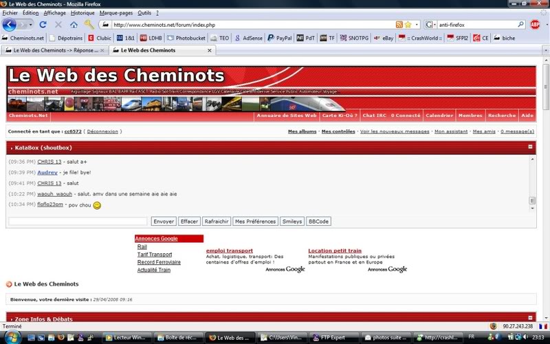This screenshot has height=344, width=550.
Task: Collapse the Zone Infos & Débats section
Action: (530, 319)
